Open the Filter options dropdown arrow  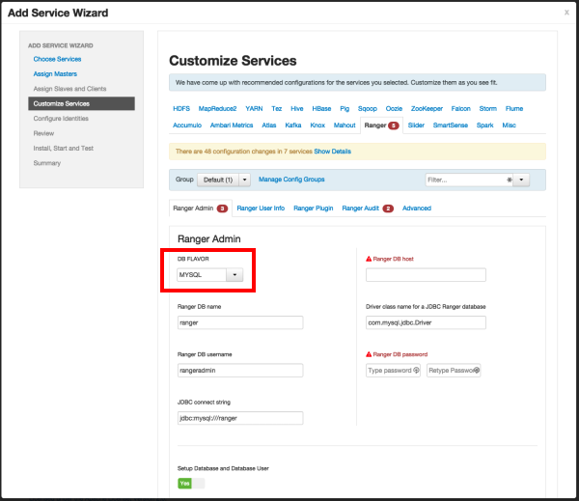(521, 180)
